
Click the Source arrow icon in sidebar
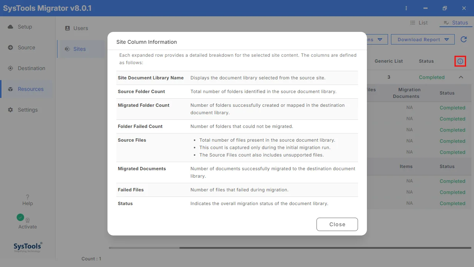[x=10, y=47]
